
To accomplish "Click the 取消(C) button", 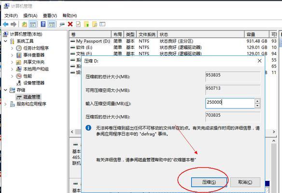I will click(245, 182).
